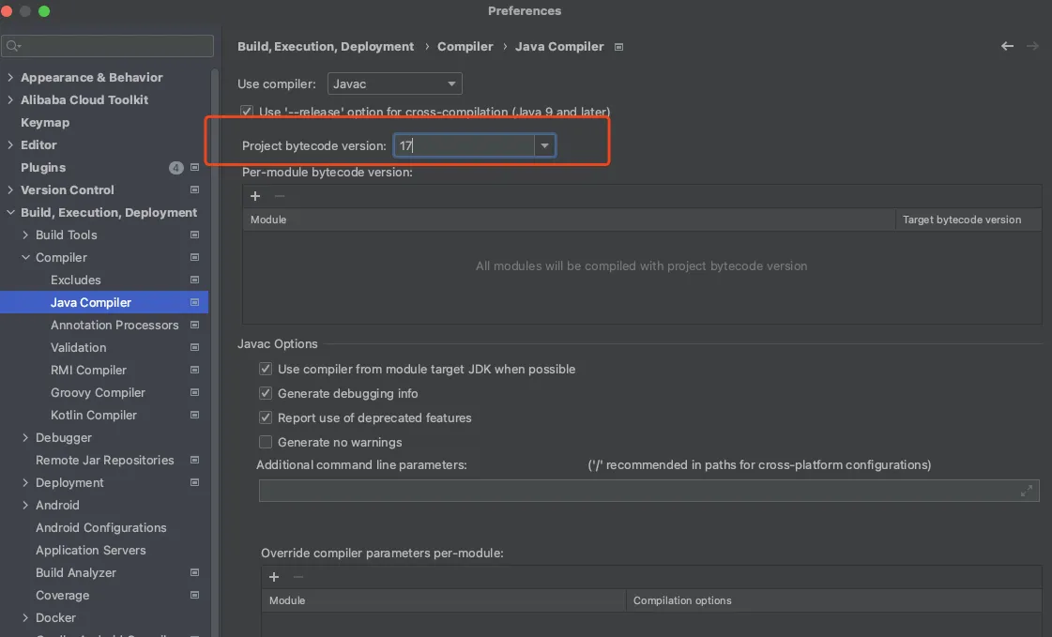Disable the '--release' option for cross-compilation checkbox

pos(247,112)
